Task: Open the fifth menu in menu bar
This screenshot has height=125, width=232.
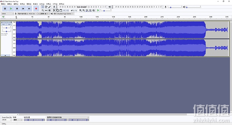Action: click(x=29, y=4)
